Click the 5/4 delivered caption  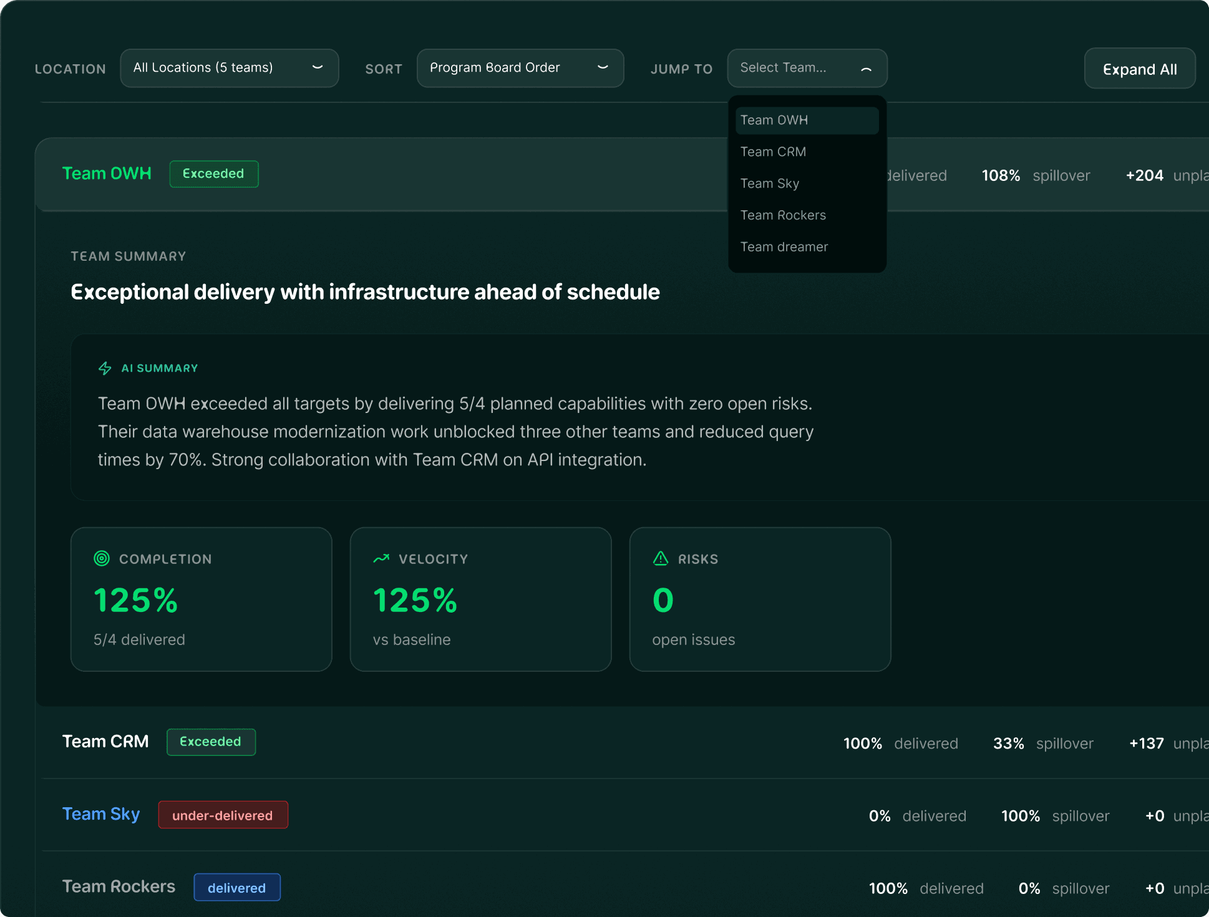pyautogui.click(x=139, y=640)
